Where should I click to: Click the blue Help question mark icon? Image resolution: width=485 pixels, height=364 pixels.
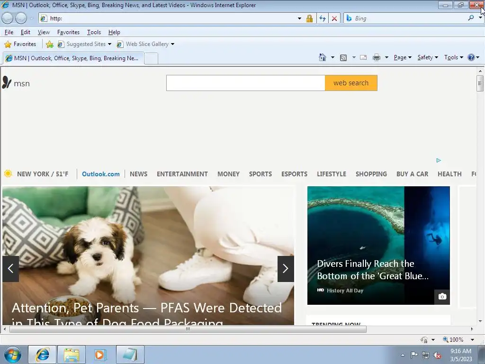(471, 57)
